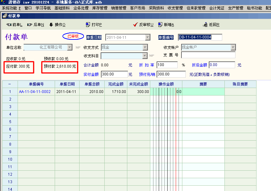Open the 库存管理 menu
The image size is (271, 191).
(x=100, y=8)
